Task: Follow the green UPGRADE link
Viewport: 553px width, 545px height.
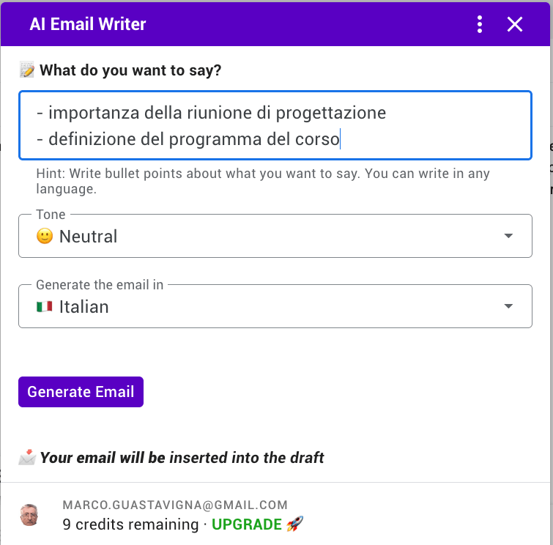Action: [x=247, y=524]
